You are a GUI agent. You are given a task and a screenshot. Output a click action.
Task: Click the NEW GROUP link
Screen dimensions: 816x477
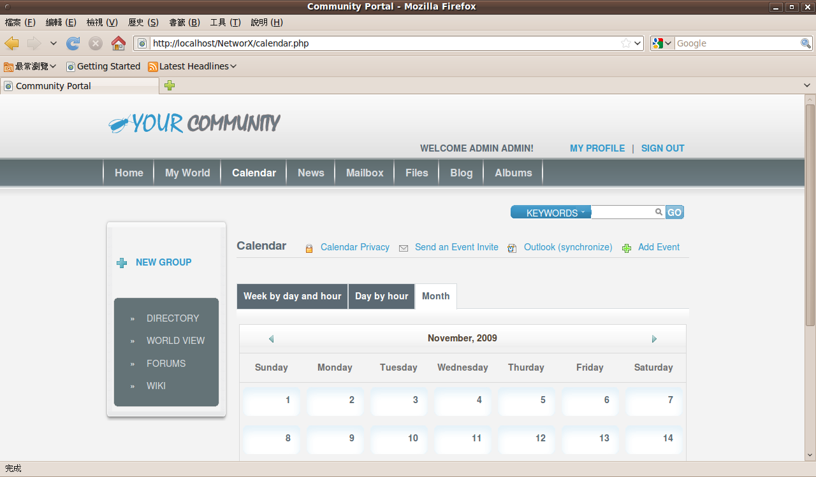point(164,262)
